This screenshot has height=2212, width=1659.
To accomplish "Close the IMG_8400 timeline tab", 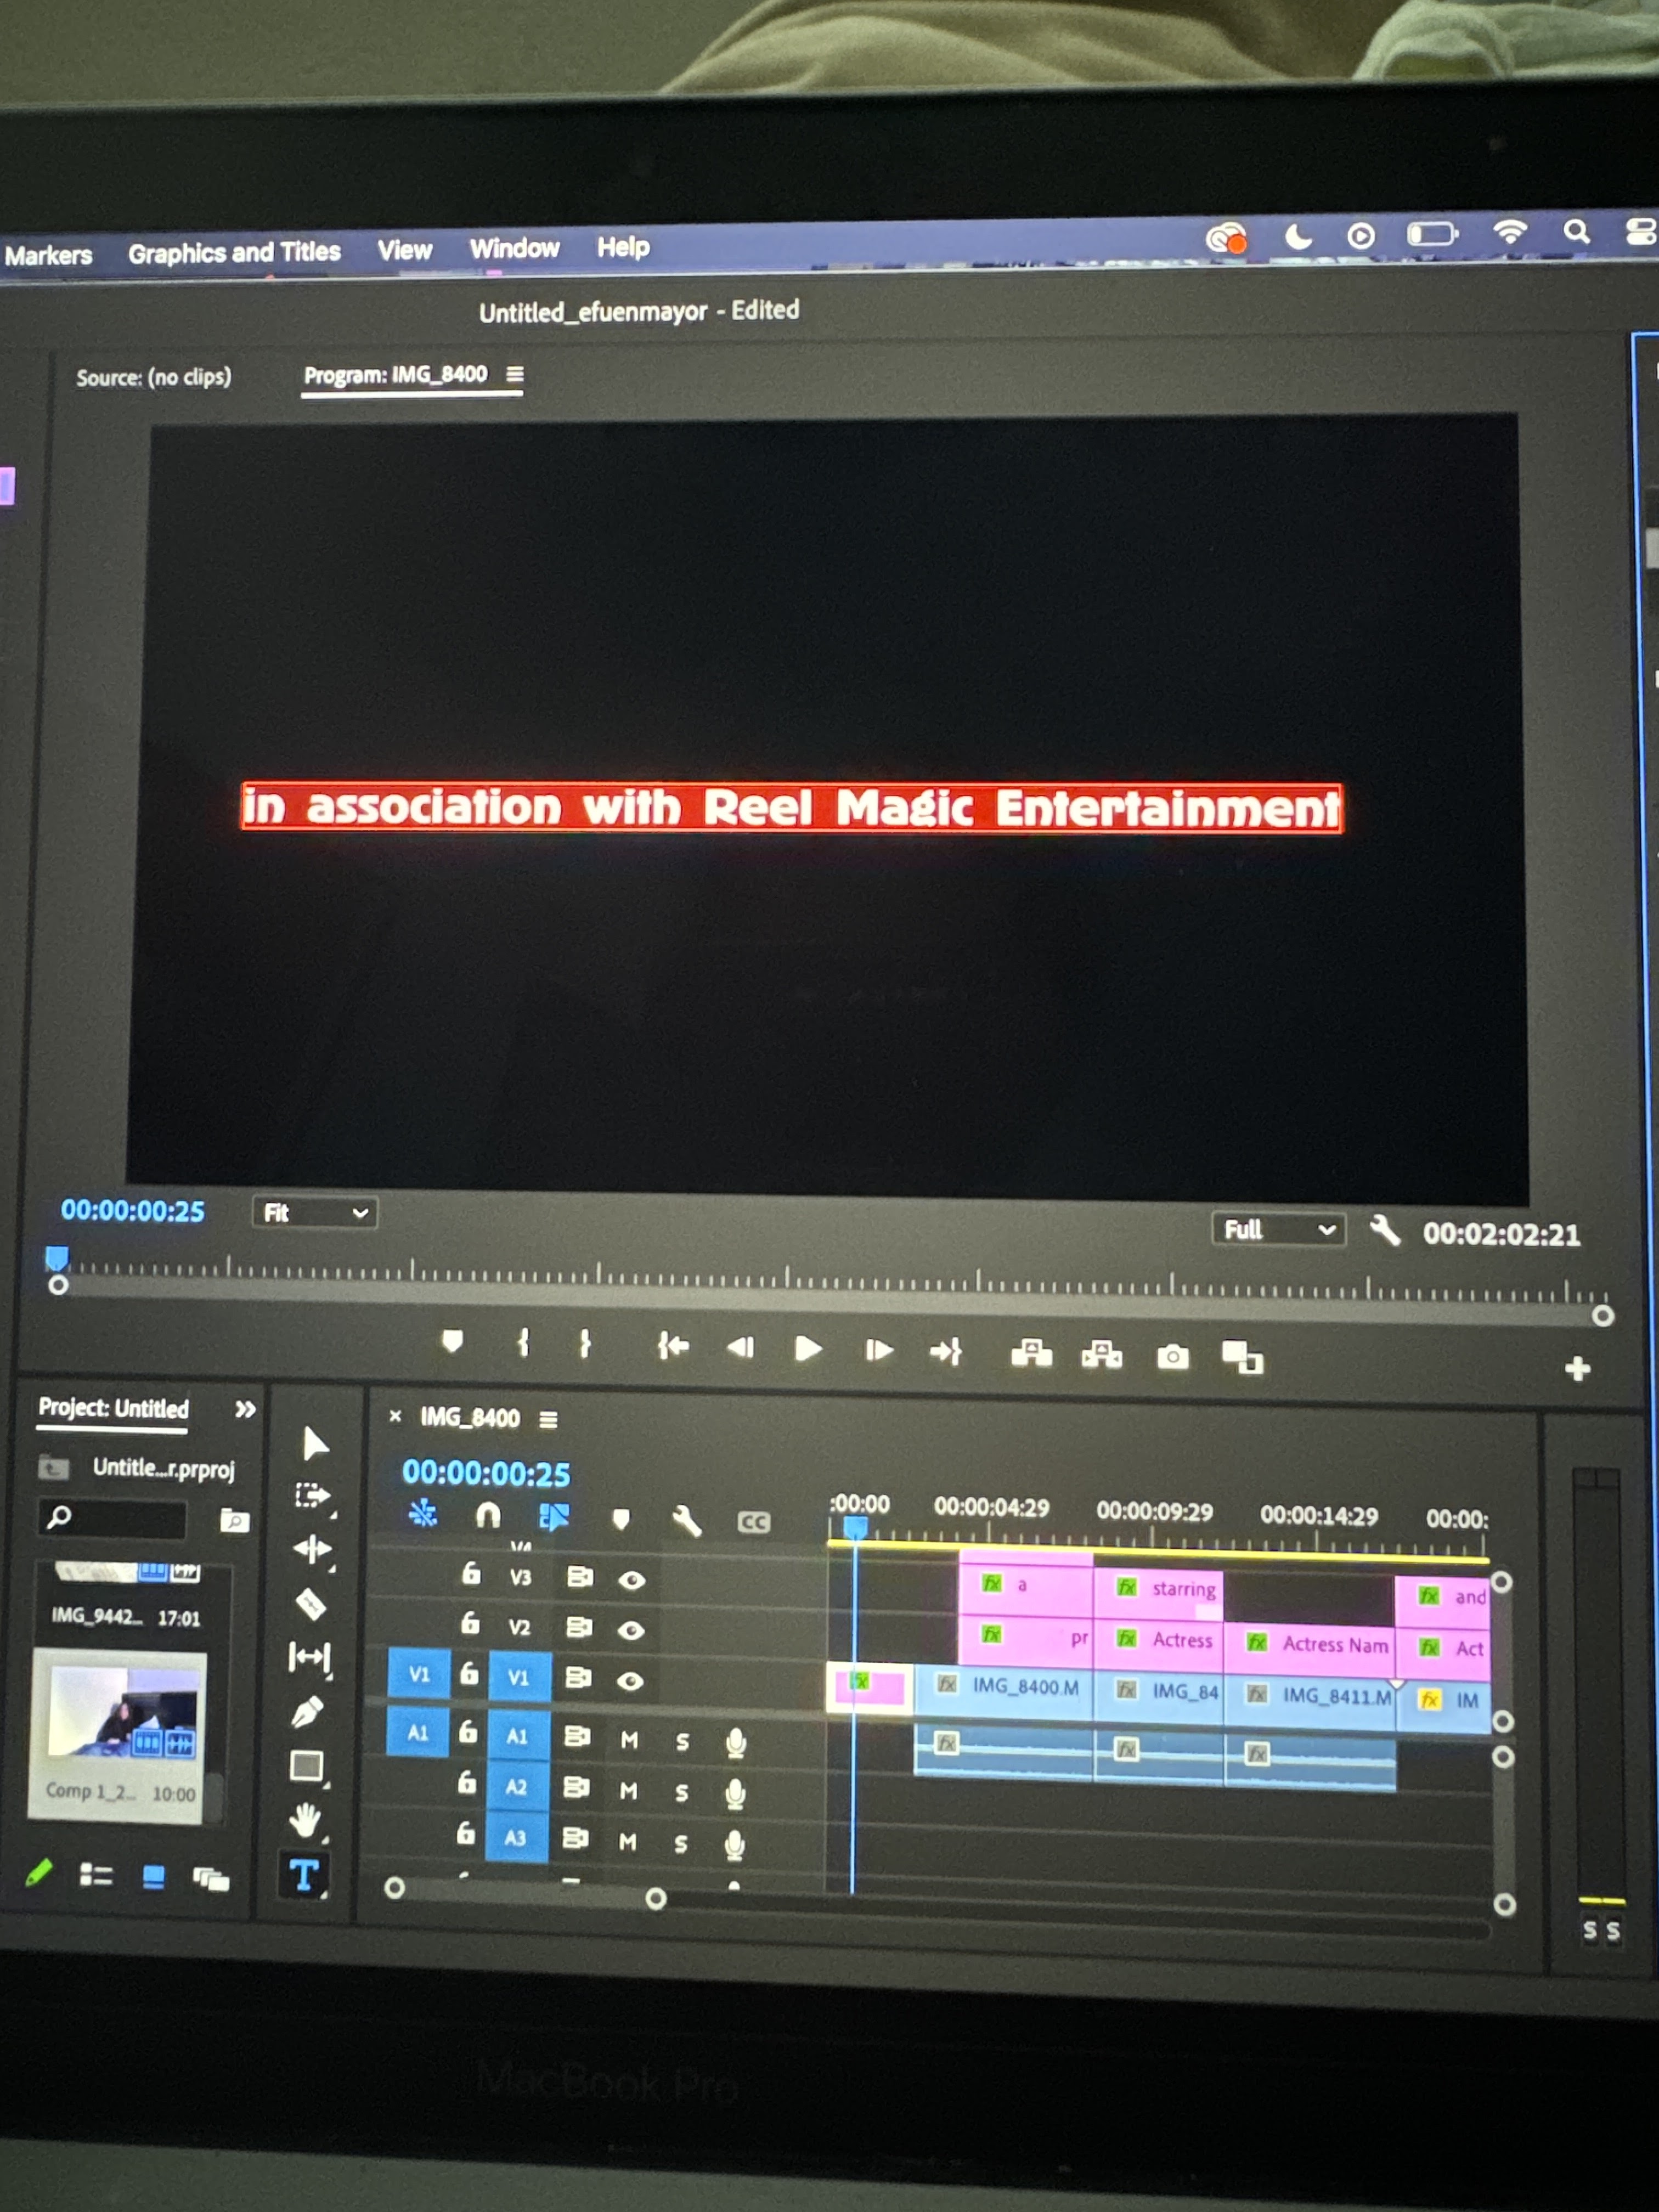I will 395,1416.
